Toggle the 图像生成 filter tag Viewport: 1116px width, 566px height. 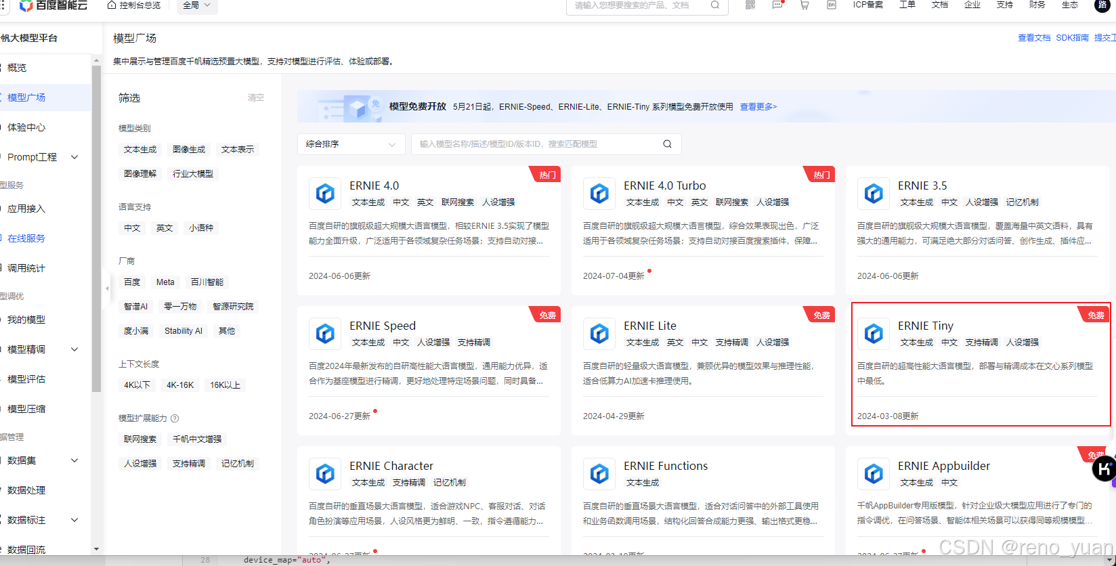point(189,150)
